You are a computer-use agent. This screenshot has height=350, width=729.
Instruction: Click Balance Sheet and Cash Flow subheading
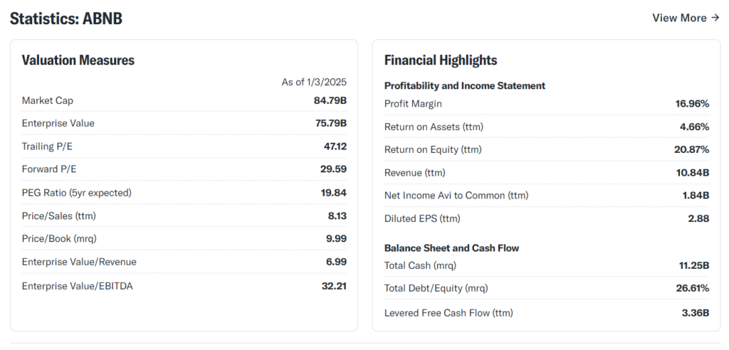[451, 248]
